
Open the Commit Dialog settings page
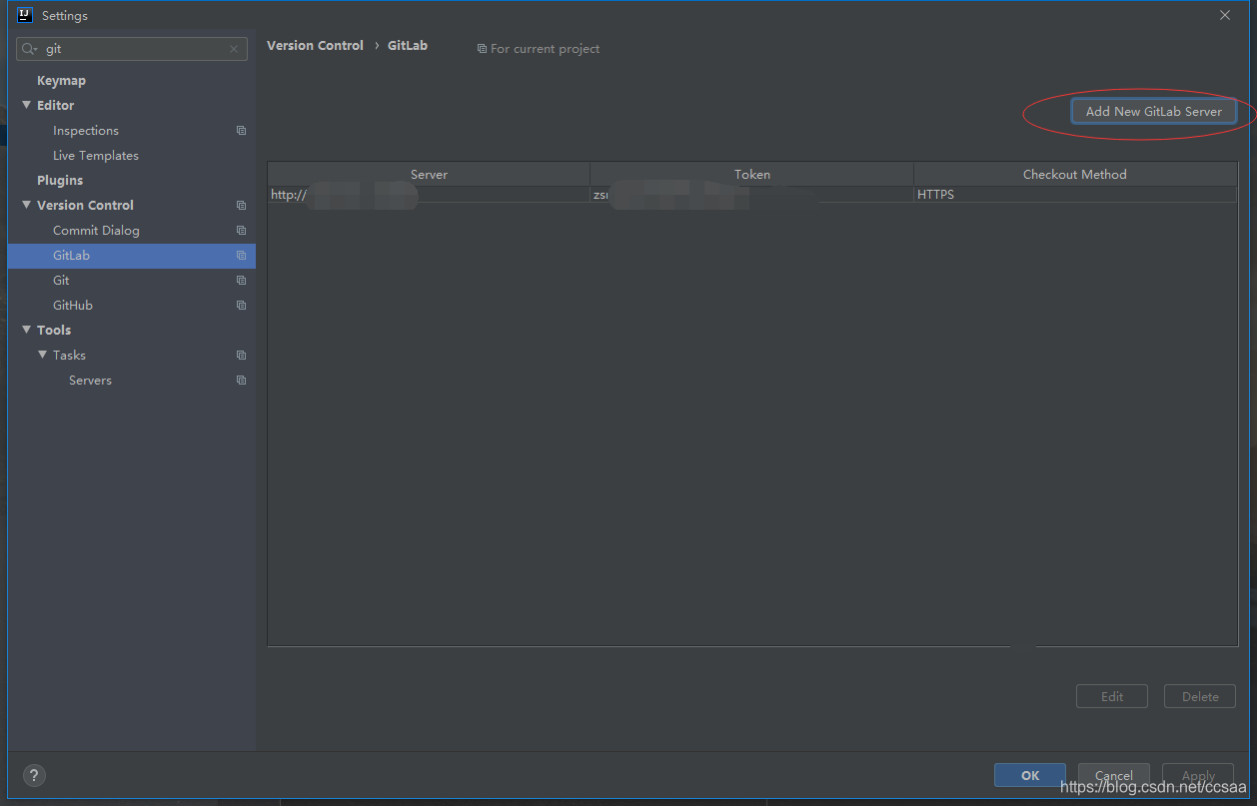[x=96, y=230]
